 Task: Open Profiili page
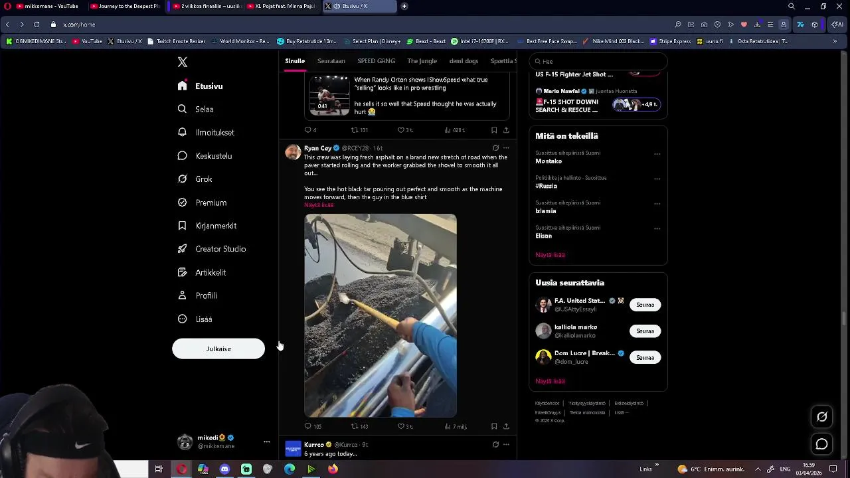coord(197,295)
